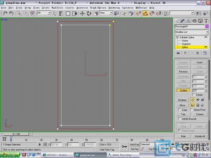Toggle the Spinner Snap icon
Screen dimensions: 211x158
158,14
